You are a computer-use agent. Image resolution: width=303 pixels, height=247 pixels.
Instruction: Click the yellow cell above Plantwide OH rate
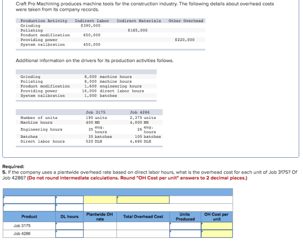[100, 200]
